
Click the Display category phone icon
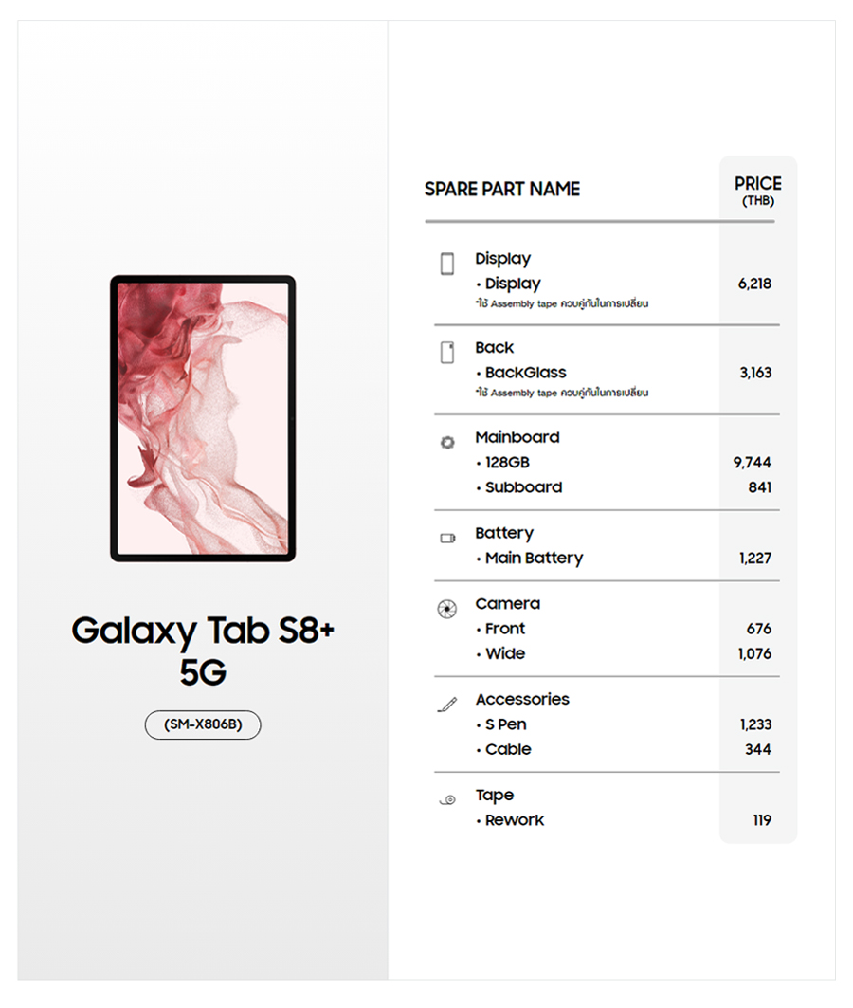pyautogui.click(x=447, y=264)
